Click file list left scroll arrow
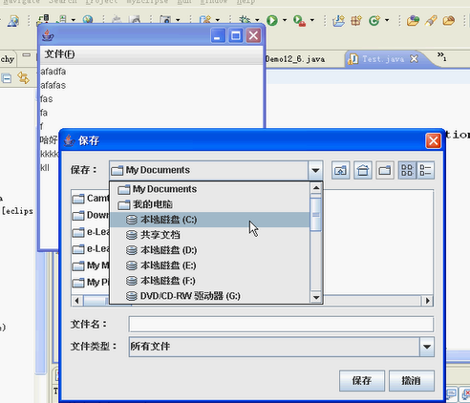Viewport: 470px width, 403px height. (x=76, y=301)
